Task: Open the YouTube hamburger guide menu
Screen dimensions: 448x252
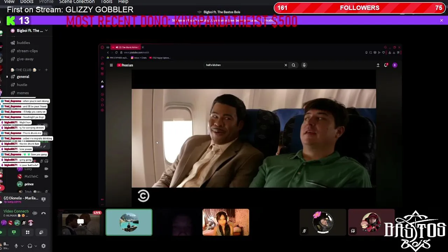Action: pos(111,65)
